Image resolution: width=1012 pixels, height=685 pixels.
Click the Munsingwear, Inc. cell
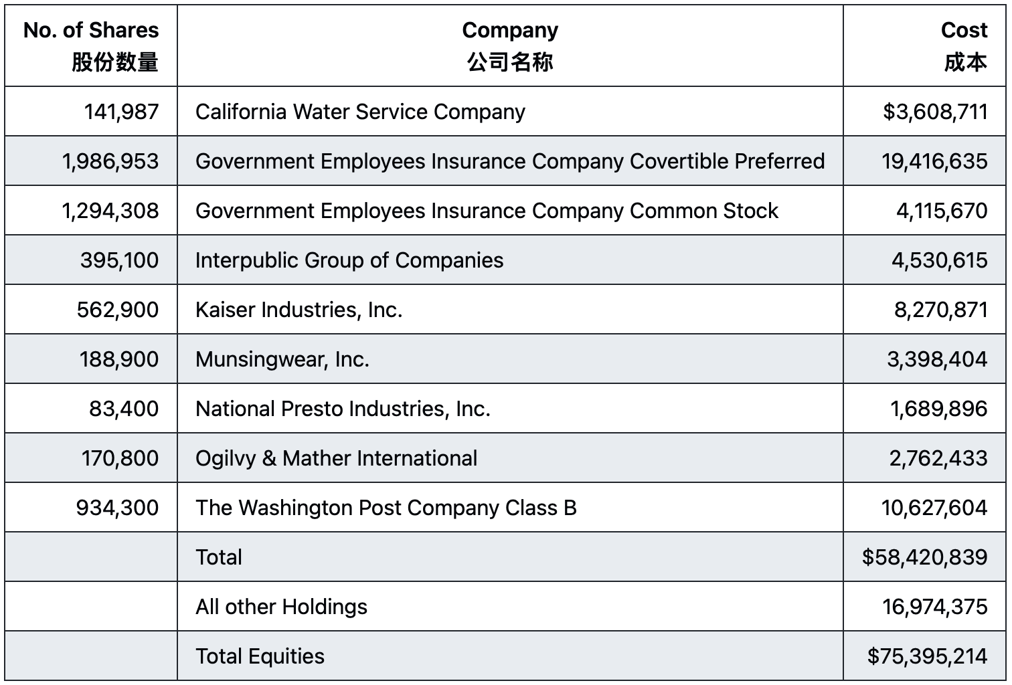click(510, 359)
